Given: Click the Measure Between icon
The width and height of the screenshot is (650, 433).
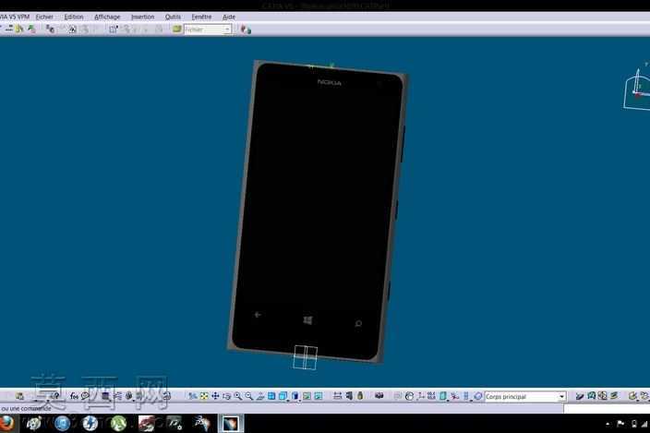Looking at the screenshot, I should tap(337, 396).
